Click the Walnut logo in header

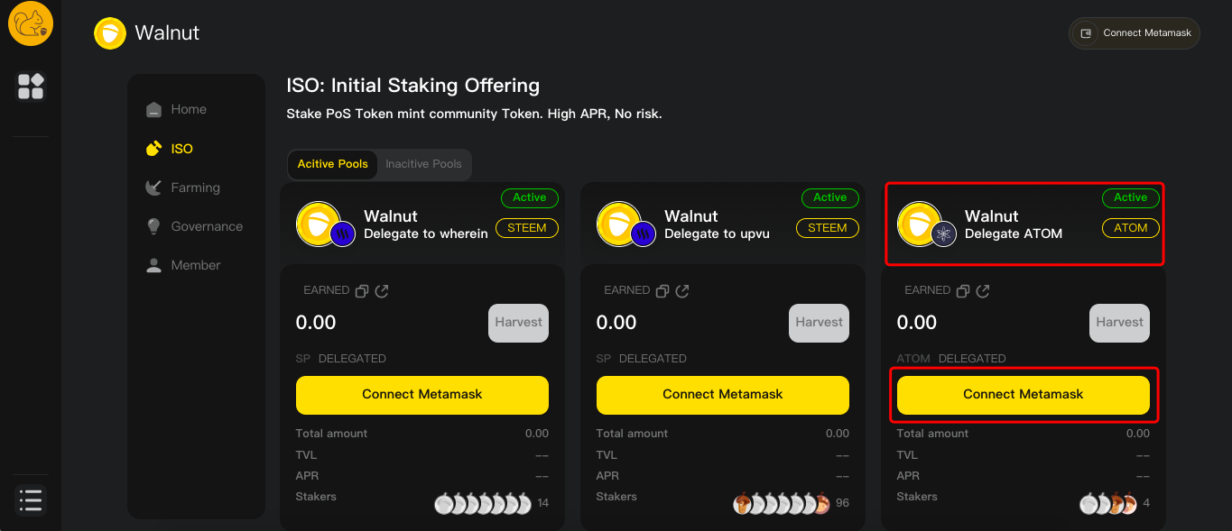tap(110, 33)
